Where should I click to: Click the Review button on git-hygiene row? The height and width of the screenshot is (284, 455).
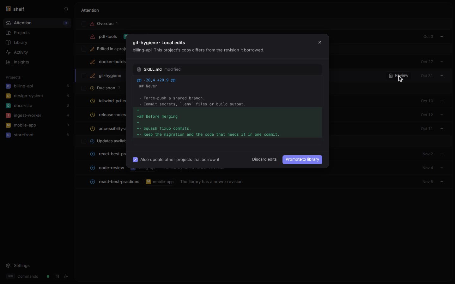point(399,76)
